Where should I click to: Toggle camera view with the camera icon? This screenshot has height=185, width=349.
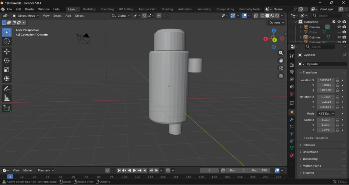[281, 68]
